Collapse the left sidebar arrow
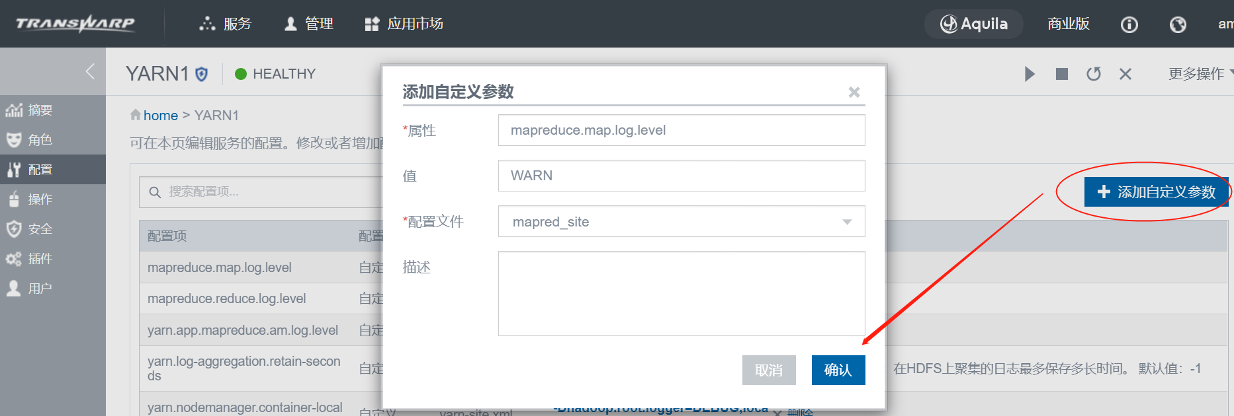The width and height of the screenshot is (1234, 416). click(91, 71)
